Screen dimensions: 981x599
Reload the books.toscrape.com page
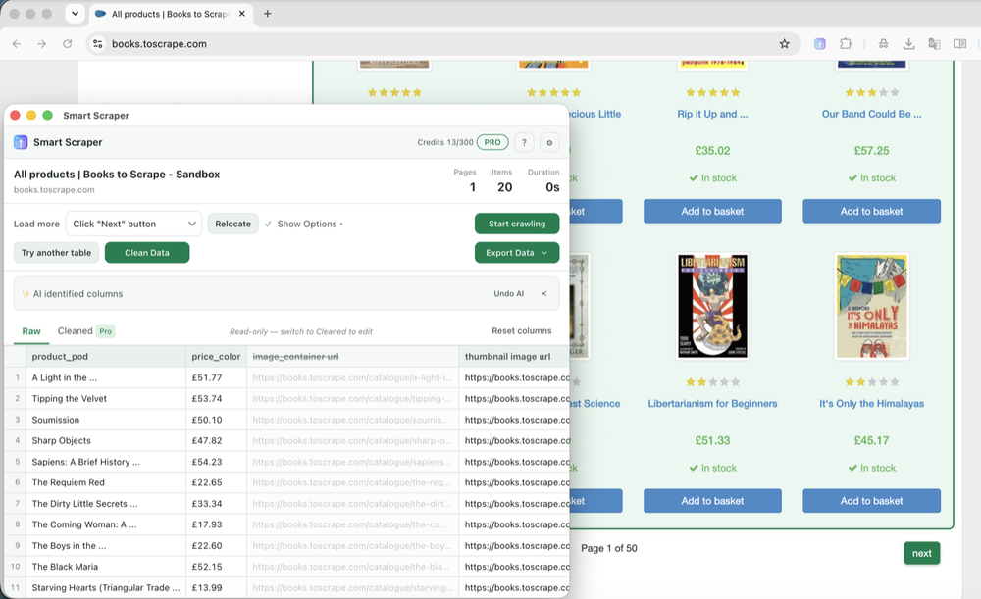pyautogui.click(x=67, y=44)
